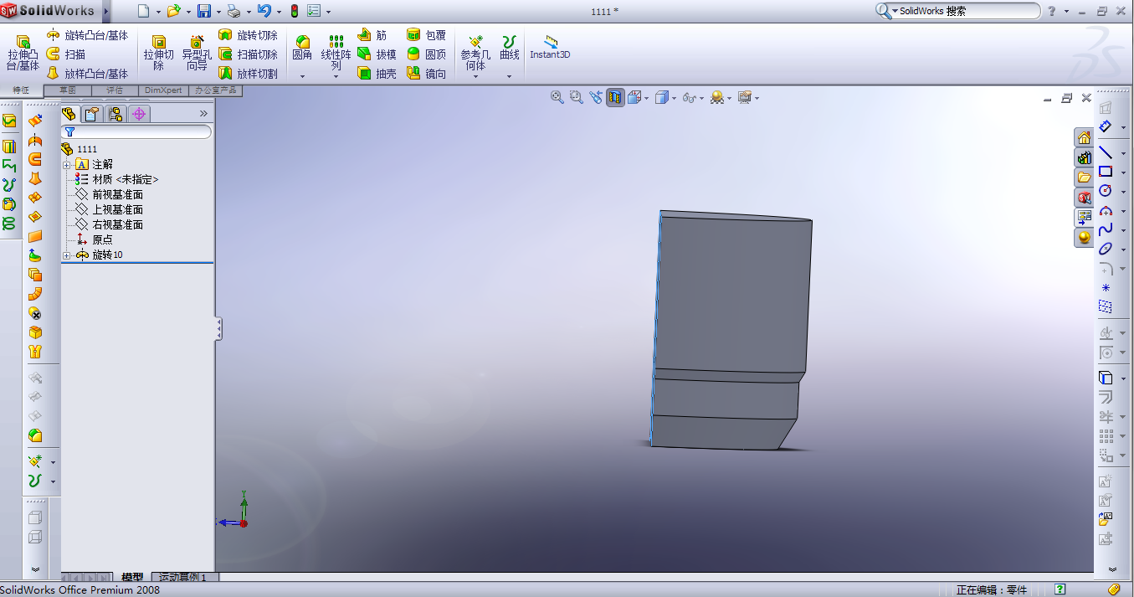Image resolution: width=1134 pixels, height=597 pixels.
Task: Click the 圆角 fillet tool
Action: coord(302,49)
